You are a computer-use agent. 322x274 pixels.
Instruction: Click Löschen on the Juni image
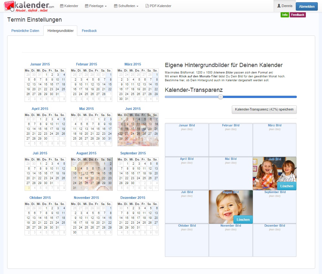287,186
